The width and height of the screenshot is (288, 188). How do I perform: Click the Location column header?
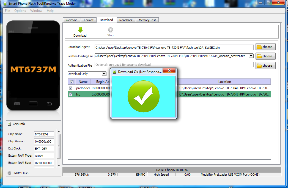(x=225, y=81)
